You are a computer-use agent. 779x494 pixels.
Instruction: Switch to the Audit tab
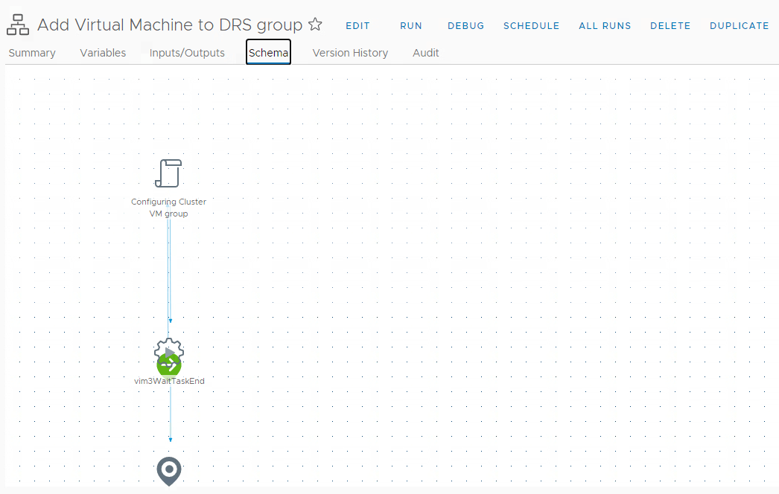(x=426, y=53)
